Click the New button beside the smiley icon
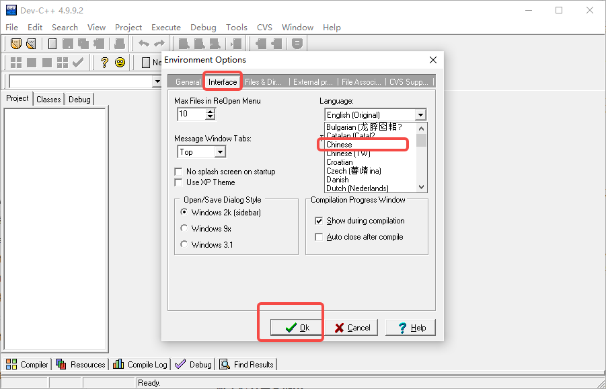Screen dimensions: 606x389 point(151,63)
